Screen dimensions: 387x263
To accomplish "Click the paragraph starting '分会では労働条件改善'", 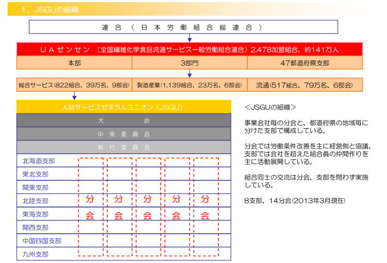I will tap(308, 154).
